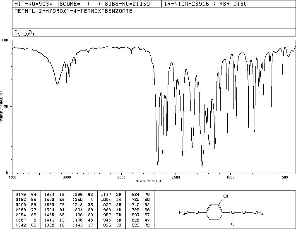The width and height of the screenshot is (296, 229).
Task: Click the CH3 ester methyl label
Action: pyautogui.click(x=258, y=212)
